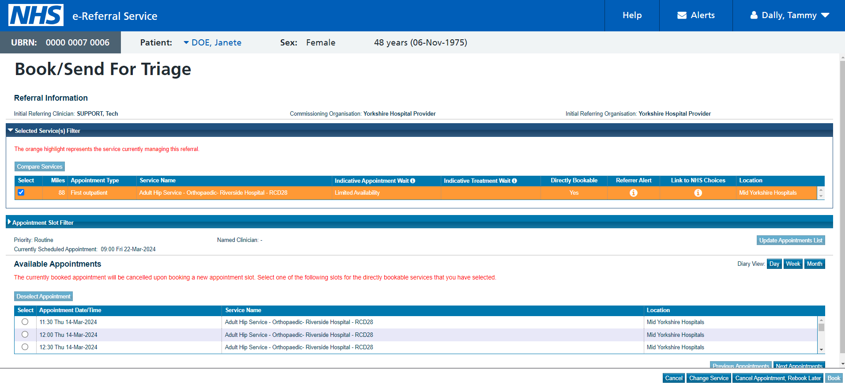Open the Help menu
The image size is (845, 385).
[632, 15]
